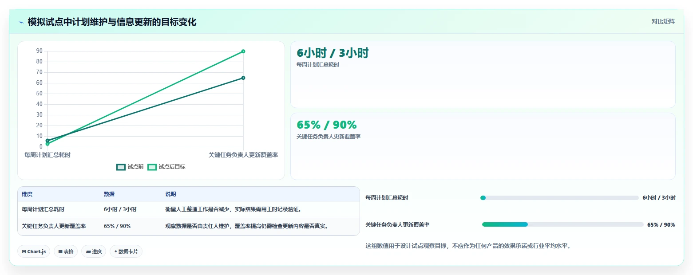Toggle the 试点前 legend series
This screenshot has width=693, height=275.
130,167
